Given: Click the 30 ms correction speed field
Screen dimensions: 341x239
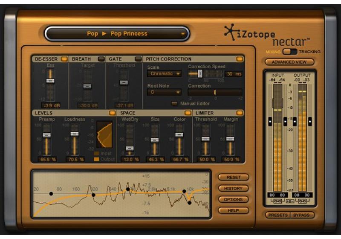Looking at the screenshot, I should [x=234, y=74].
